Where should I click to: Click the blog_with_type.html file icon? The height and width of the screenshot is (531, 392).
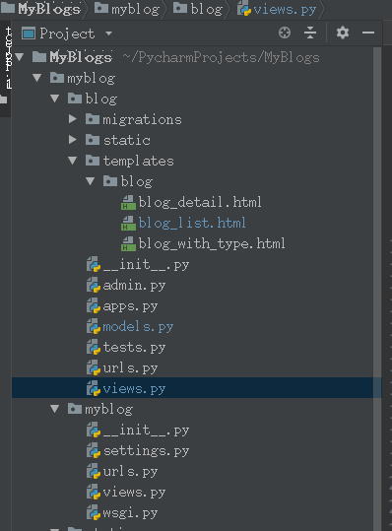[128, 243]
